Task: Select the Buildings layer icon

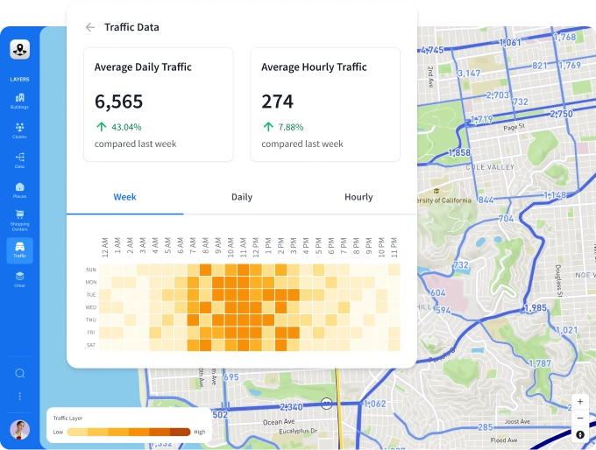Action: tap(19, 101)
